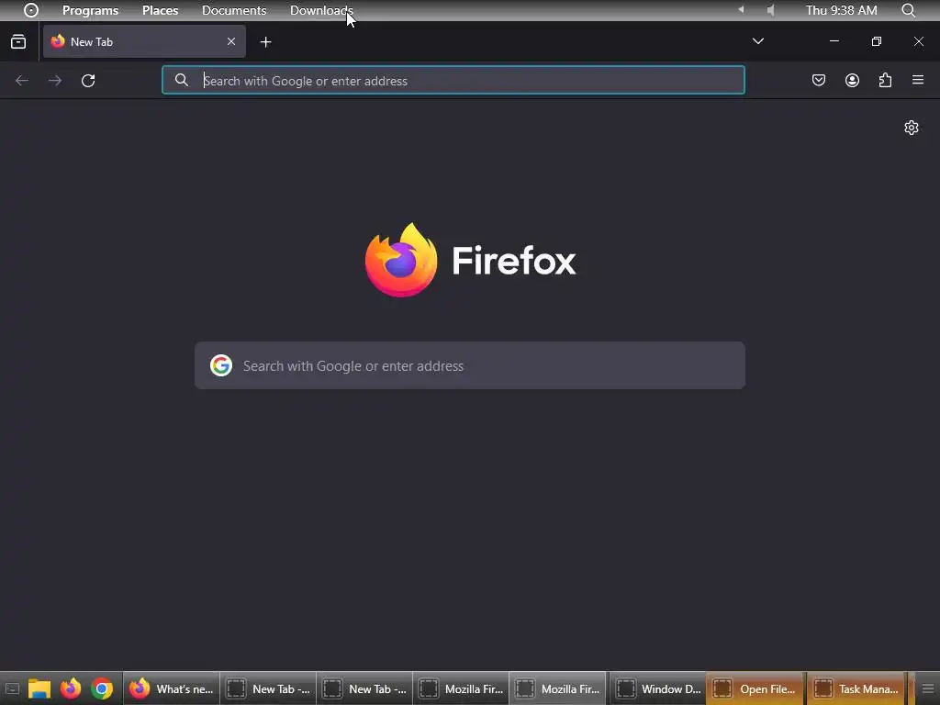The height and width of the screenshot is (705, 940).
Task: Click the Firefox logo on the page
Action: 471,260
